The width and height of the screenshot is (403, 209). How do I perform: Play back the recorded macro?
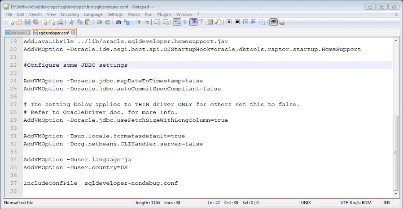tap(246, 22)
